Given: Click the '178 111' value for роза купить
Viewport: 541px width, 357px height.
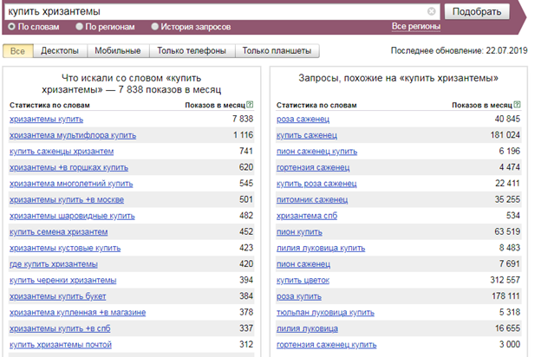Looking at the screenshot, I should pyautogui.click(x=505, y=296).
